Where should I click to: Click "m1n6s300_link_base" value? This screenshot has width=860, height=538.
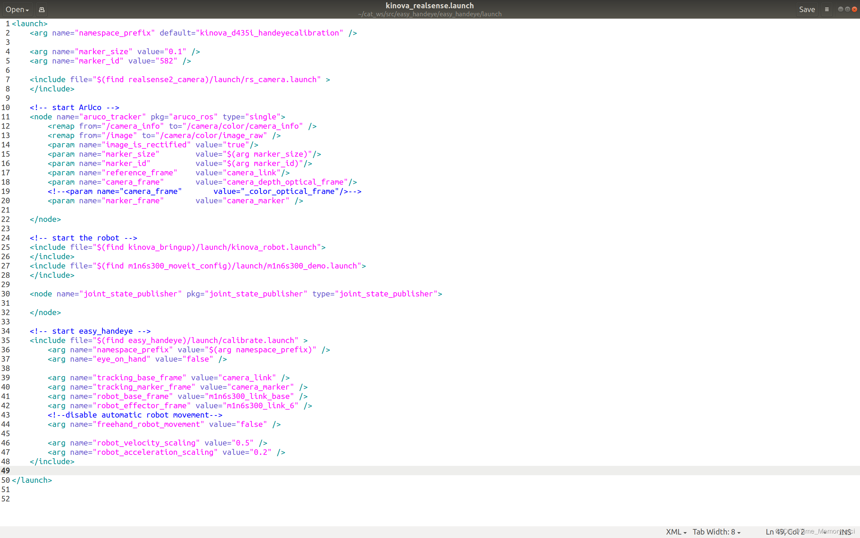click(x=249, y=396)
